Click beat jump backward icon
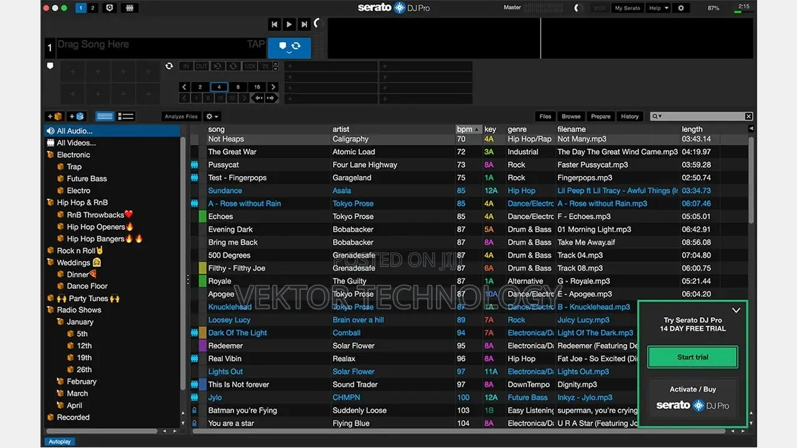This screenshot has height=448, width=797. click(258, 98)
